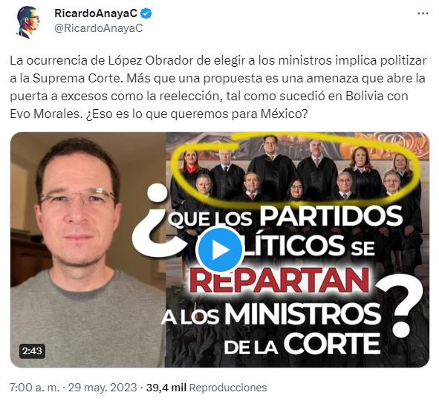Visit the @RicardoAnayaC handle link
The image size is (439, 401).
(99, 28)
